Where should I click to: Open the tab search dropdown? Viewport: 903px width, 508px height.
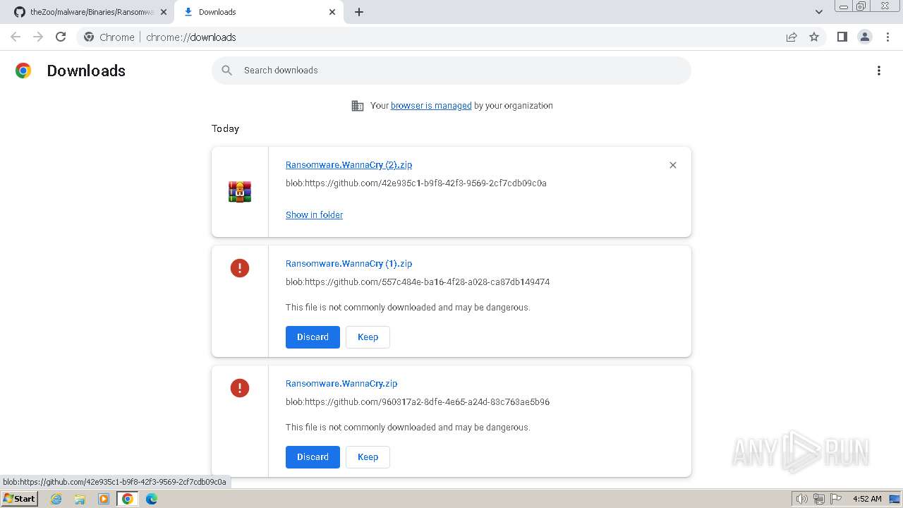(x=819, y=12)
